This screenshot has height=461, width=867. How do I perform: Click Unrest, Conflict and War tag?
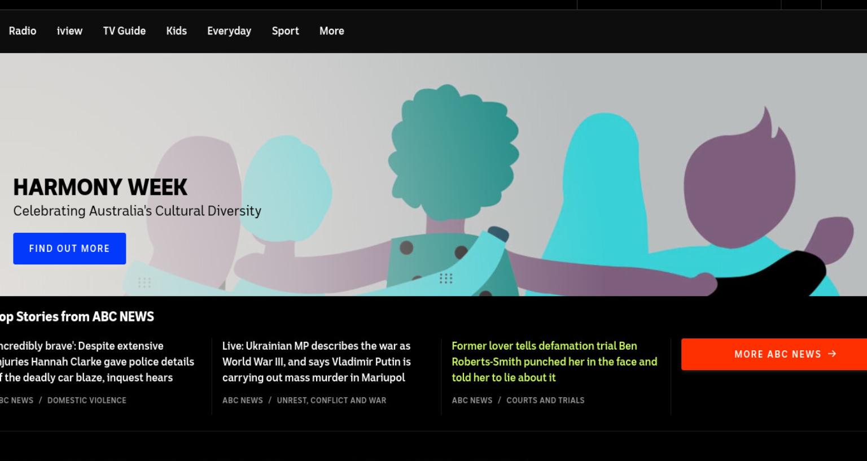pyautogui.click(x=331, y=401)
